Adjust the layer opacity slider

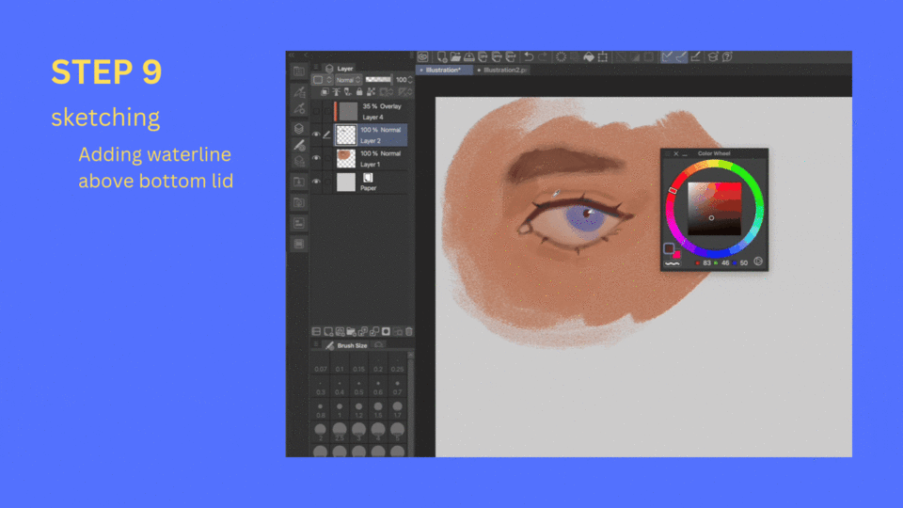[378, 79]
